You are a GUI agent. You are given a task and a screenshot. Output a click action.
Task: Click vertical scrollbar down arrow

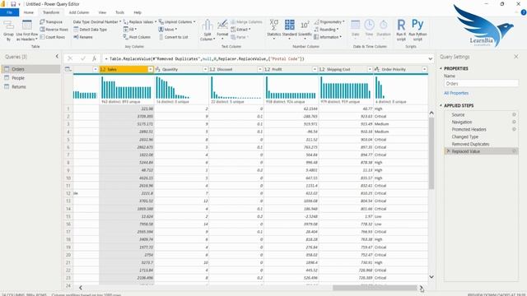click(x=431, y=277)
